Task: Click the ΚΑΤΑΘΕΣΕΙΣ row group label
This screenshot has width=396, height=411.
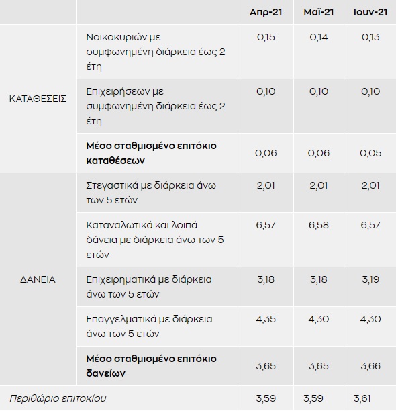Action: tap(38, 99)
